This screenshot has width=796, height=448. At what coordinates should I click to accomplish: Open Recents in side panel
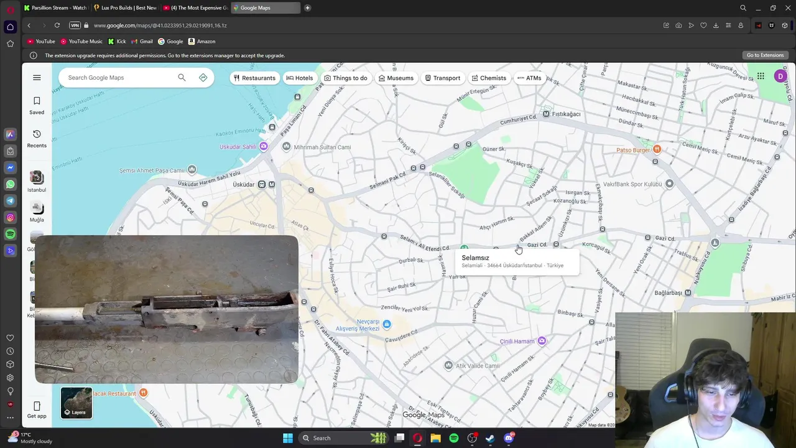(x=37, y=138)
